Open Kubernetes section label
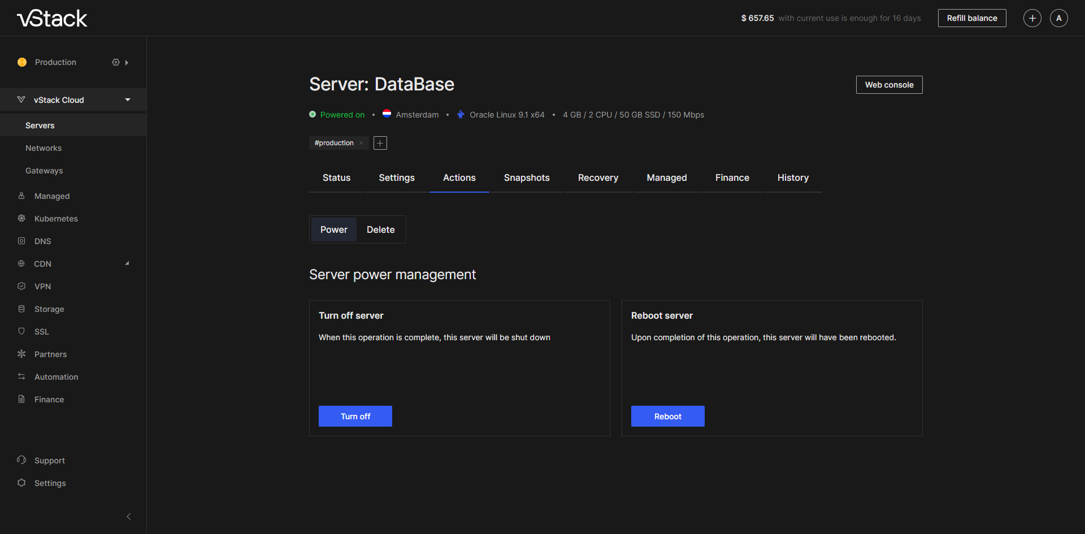1085x534 pixels. [56, 219]
